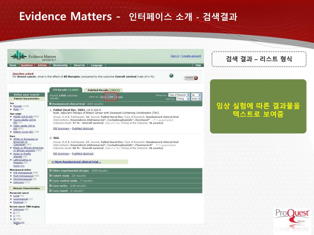
Task: Open EM Summary for Ibid. result
Action: (x=61, y=154)
